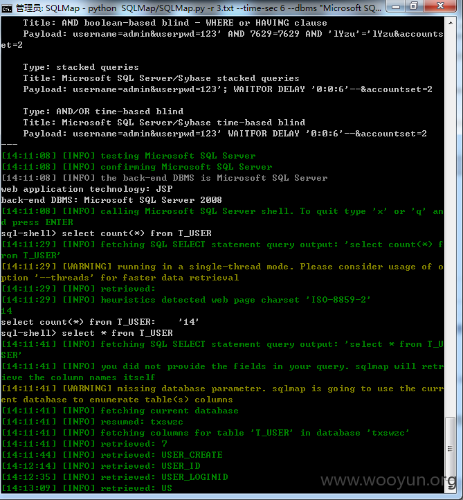Click 'testing Microsoft SQL Server' log line
This screenshot has height=500, width=463.
click(129, 156)
